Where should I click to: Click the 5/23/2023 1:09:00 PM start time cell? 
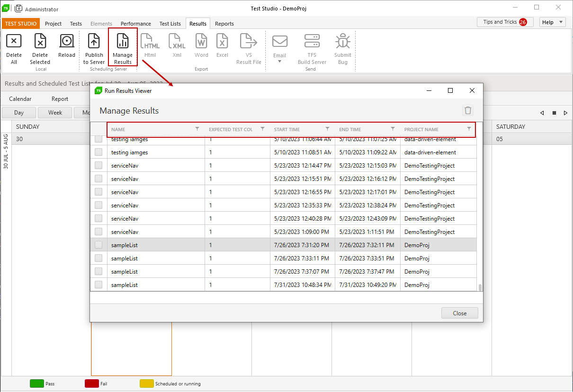pos(303,232)
